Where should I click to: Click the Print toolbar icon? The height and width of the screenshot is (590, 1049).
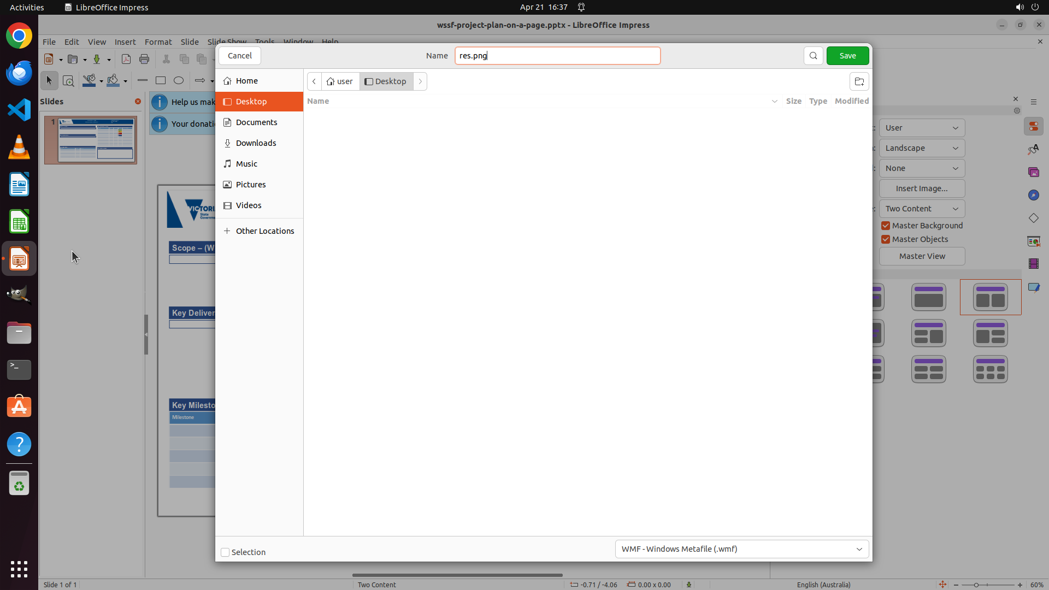(x=144, y=59)
